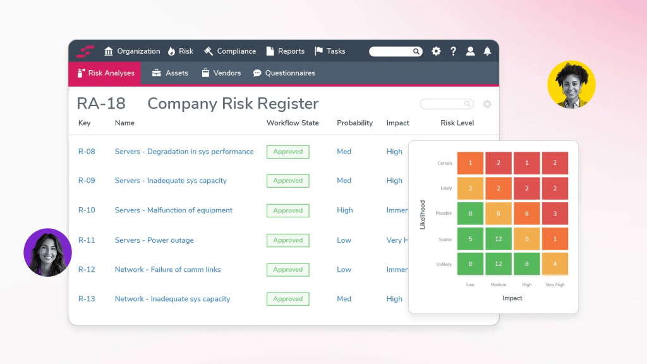
Task: Open the settings gear in top bar
Action: click(436, 51)
